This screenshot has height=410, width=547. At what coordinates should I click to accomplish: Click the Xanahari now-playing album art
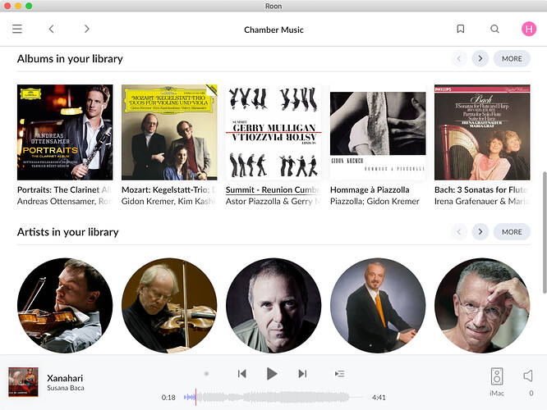[x=23, y=382]
